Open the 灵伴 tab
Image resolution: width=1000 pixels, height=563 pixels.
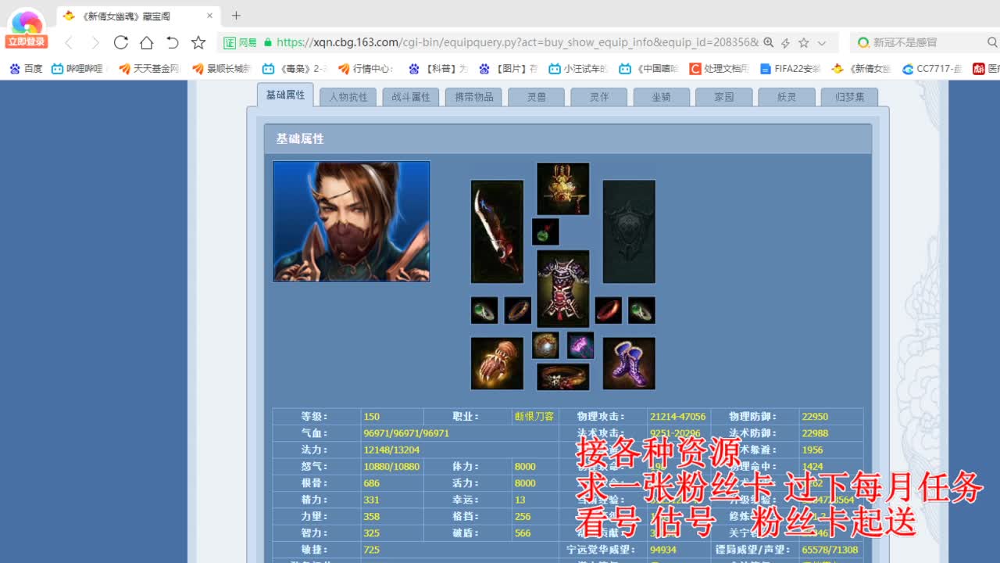[599, 97]
